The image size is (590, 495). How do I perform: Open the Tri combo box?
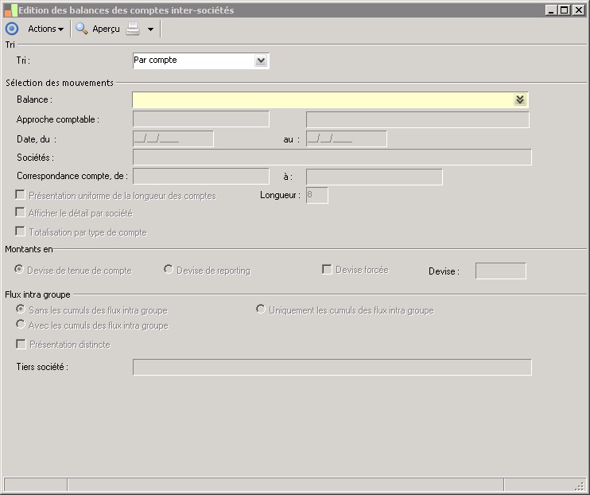pos(201,60)
